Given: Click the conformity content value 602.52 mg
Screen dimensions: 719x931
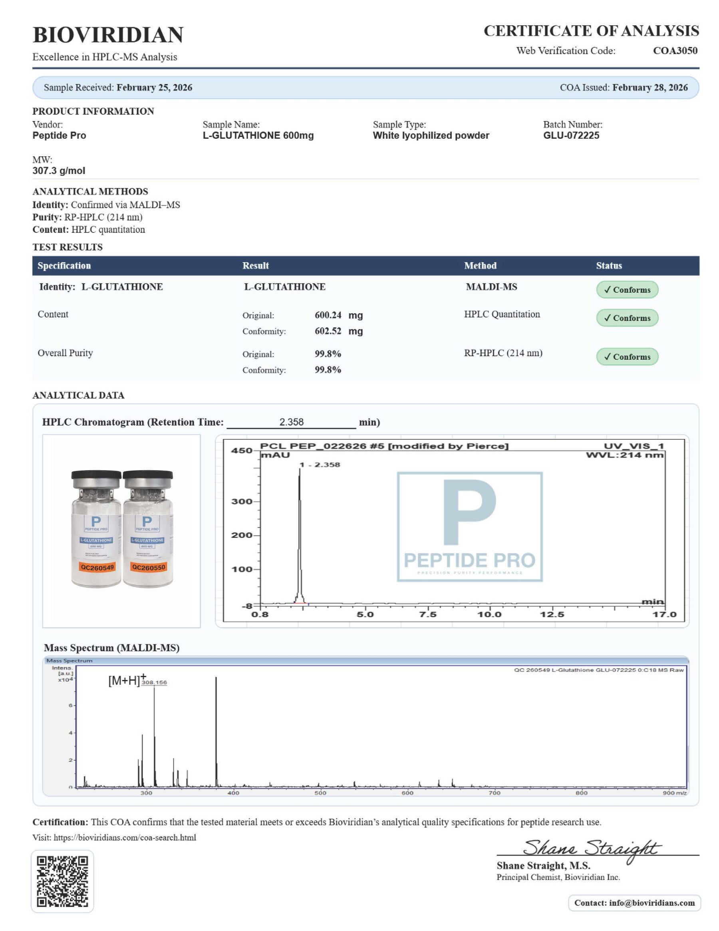Looking at the screenshot, I should [x=339, y=331].
